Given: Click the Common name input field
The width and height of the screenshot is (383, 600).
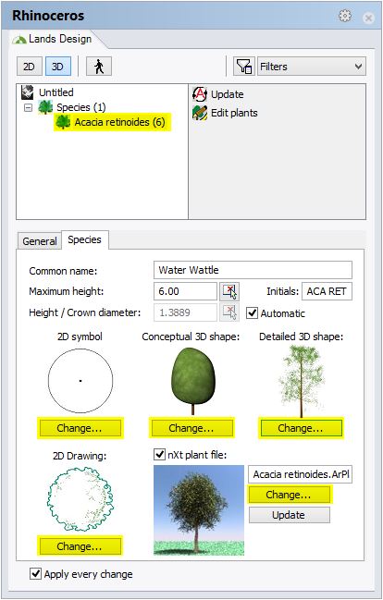Looking at the screenshot, I should (x=253, y=270).
